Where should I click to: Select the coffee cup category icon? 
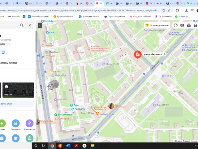pyautogui.click(x=16, y=138)
